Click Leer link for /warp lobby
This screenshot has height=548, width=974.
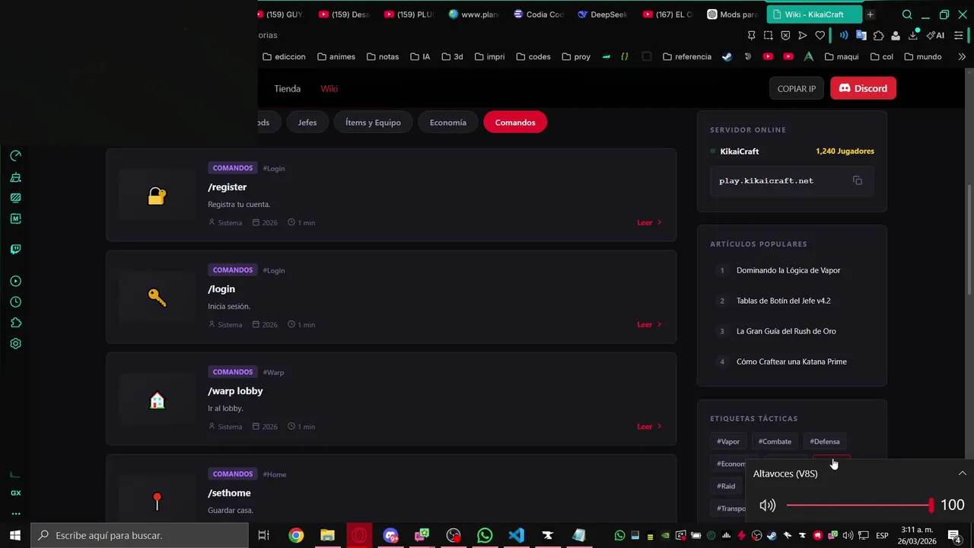(x=649, y=426)
